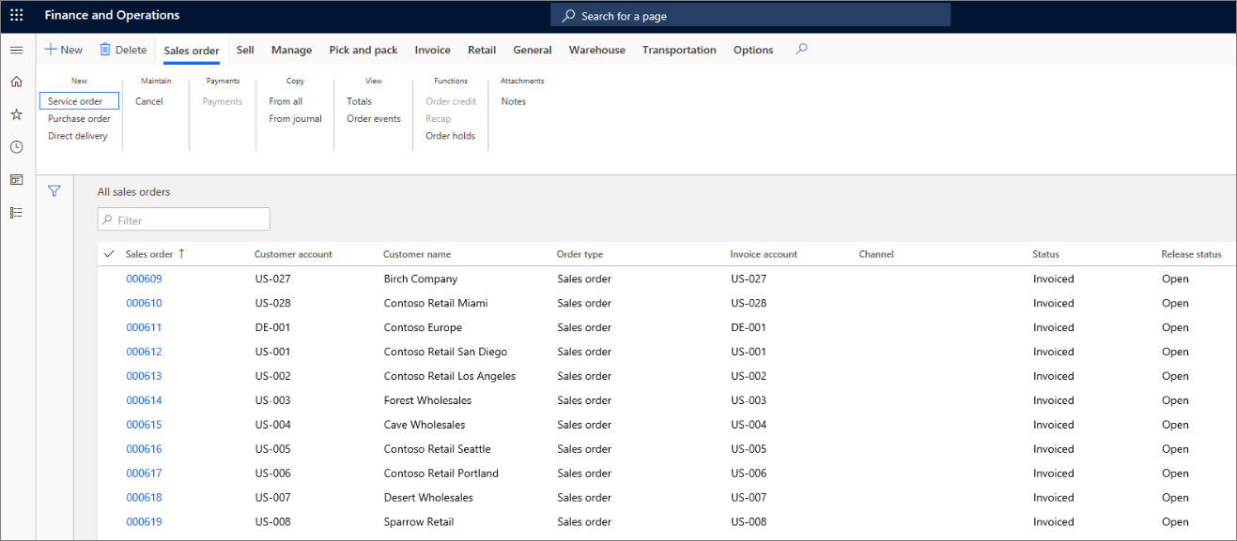Open the Pick and pack tab
Screen dimensions: 1237x541
363,51
